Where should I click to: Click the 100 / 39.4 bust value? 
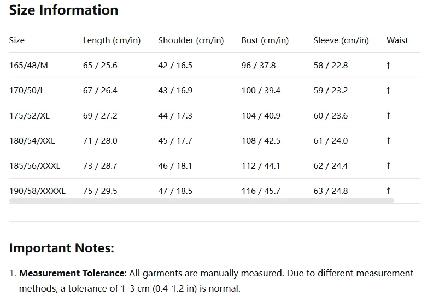(x=261, y=90)
